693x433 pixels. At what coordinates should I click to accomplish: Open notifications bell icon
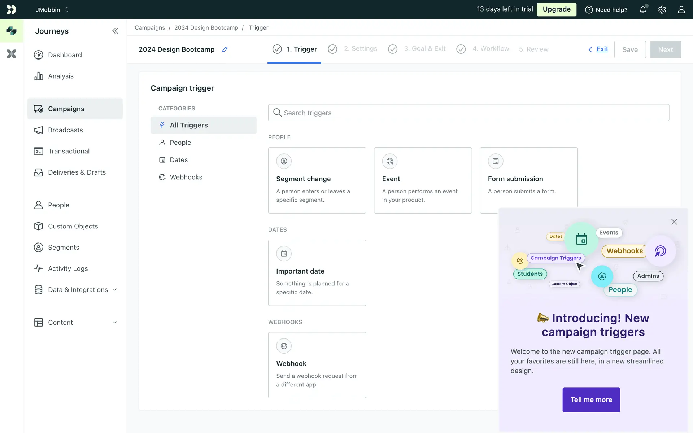tap(643, 10)
